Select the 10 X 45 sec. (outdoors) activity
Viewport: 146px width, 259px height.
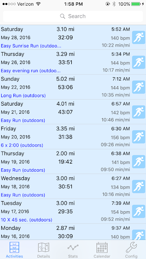click(x=26, y=220)
